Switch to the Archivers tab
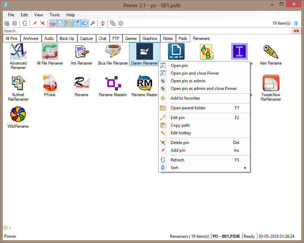The height and width of the screenshot is (243, 304). (x=31, y=39)
